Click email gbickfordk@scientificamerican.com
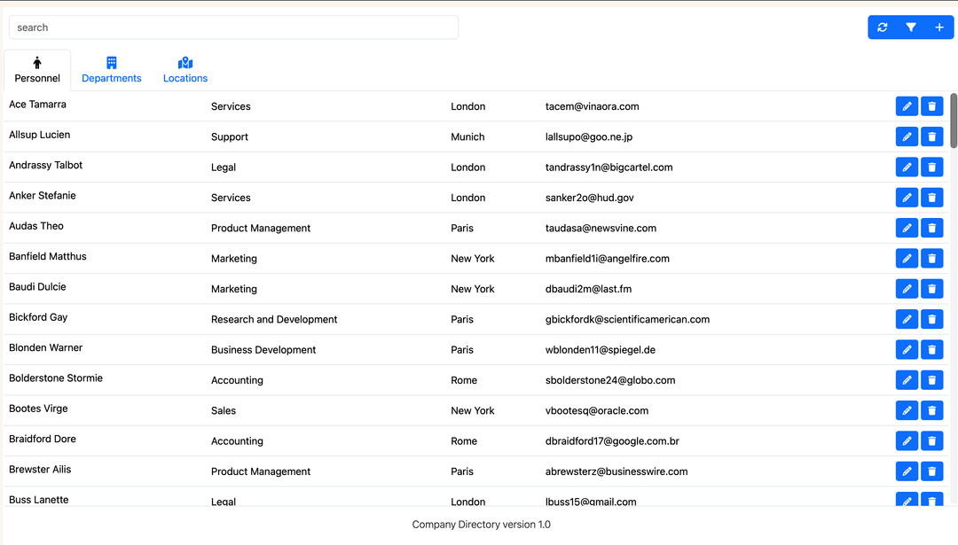This screenshot has height=545, width=958. 627,319
